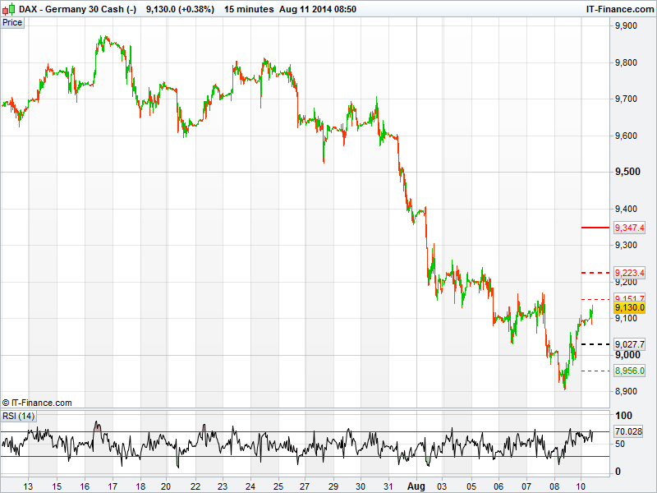Viewport: 657px width, 493px height.
Task: Click the Aug marker on time axis
Action: pos(418,485)
